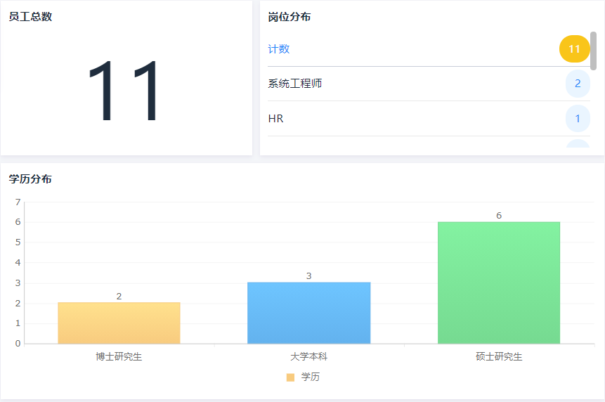Click the 硕士研究生 x-axis label
The height and width of the screenshot is (402, 605).
[x=499, y=357]
